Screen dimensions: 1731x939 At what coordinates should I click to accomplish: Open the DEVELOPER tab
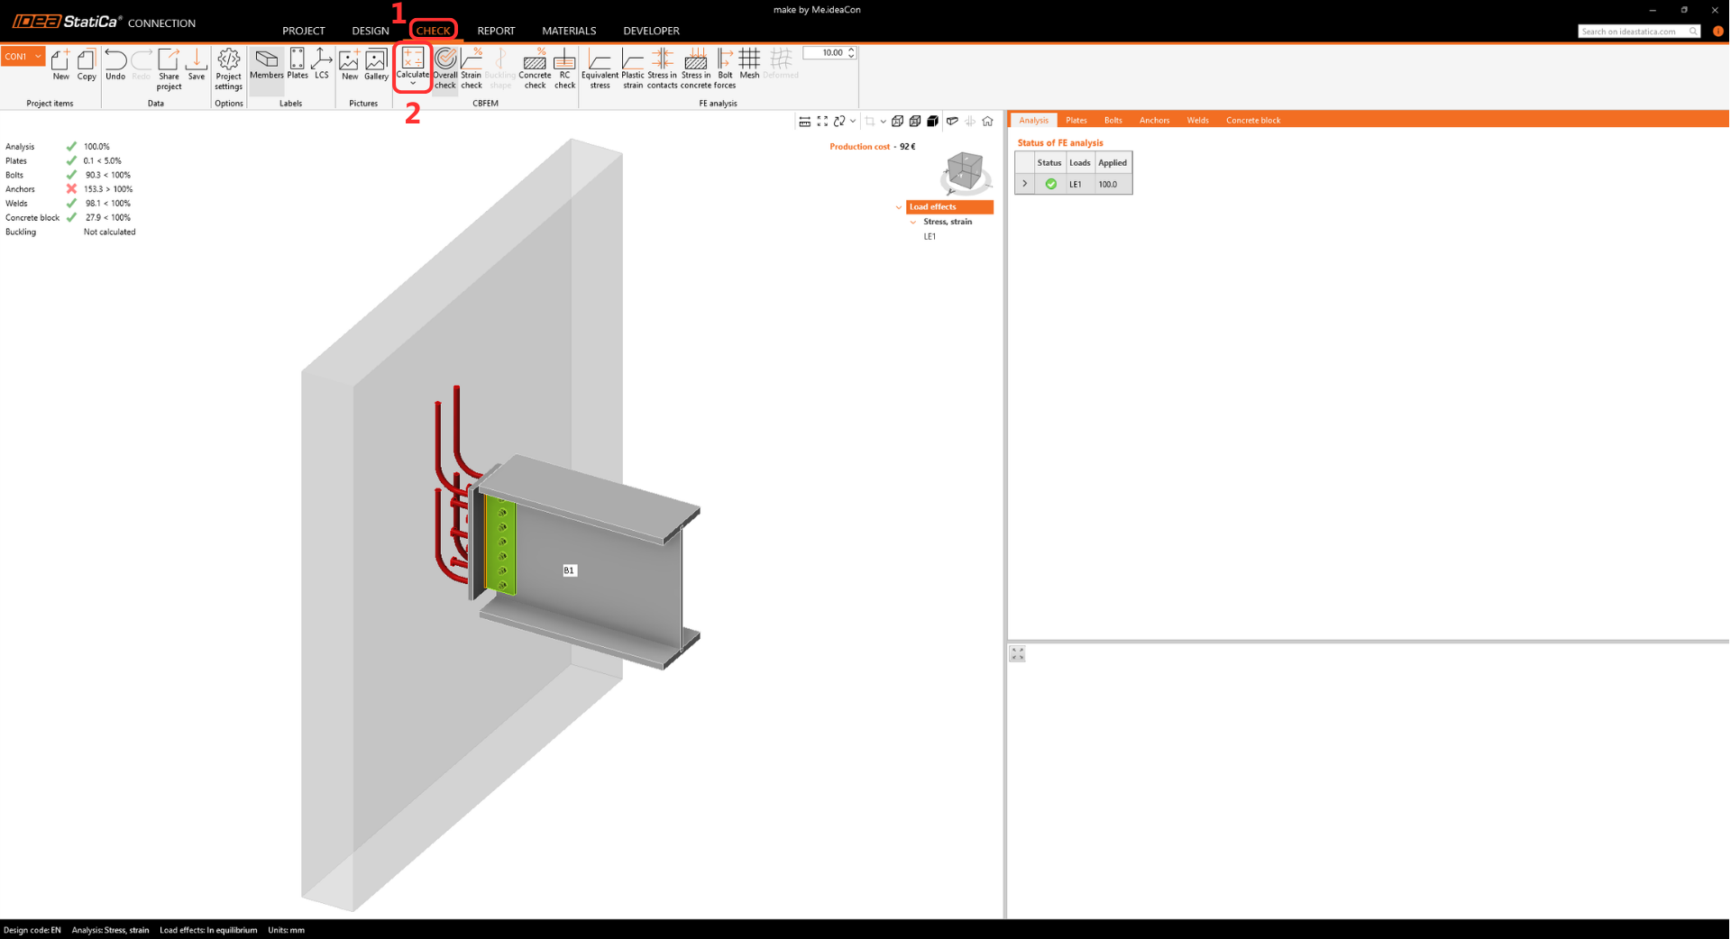651,31
